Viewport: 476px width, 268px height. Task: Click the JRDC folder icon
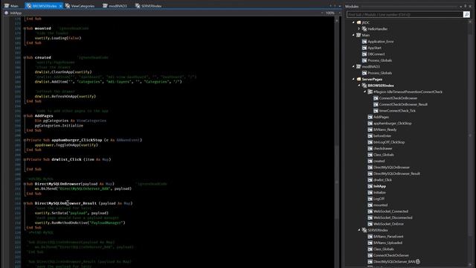tap(358, 22)
